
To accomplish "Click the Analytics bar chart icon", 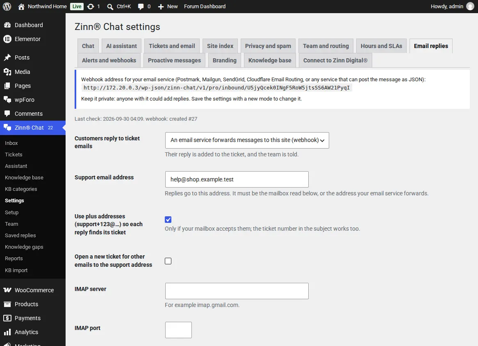I will [x=7, y=332].
